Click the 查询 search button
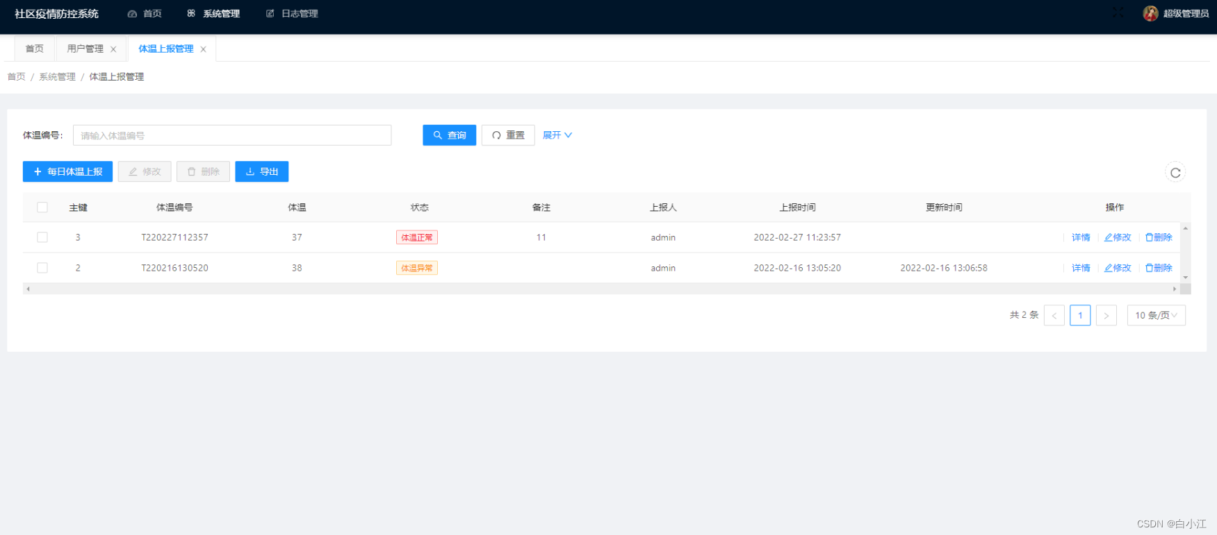Screen dimensions: 1217x535 449,135
